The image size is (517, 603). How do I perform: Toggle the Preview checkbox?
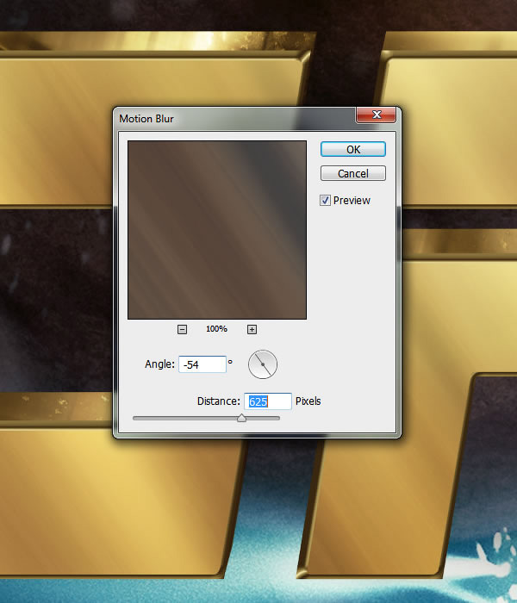[x=325, y=201]
